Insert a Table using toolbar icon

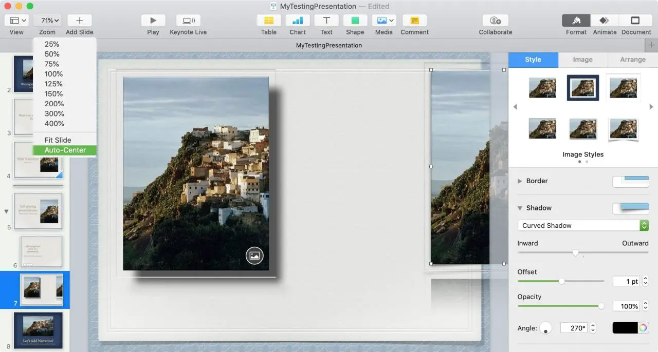pyautogui.click(x=268, y=21)
